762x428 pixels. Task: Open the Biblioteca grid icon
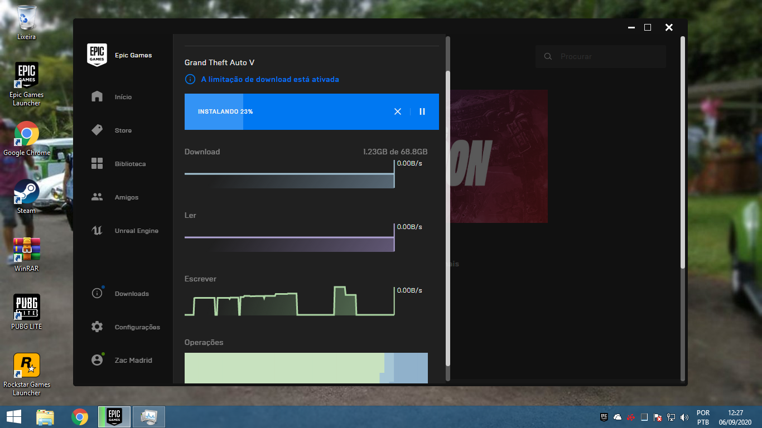tap(97, 163)
